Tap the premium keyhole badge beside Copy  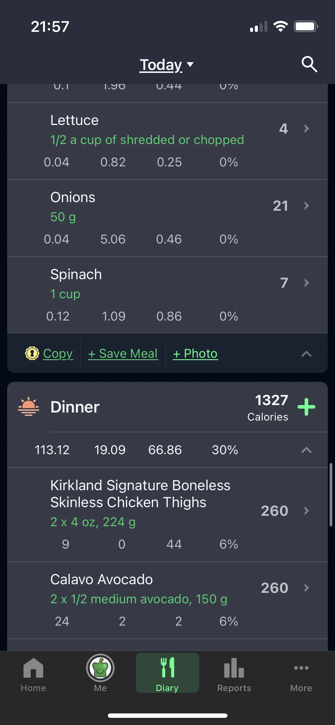coord(32,354)
